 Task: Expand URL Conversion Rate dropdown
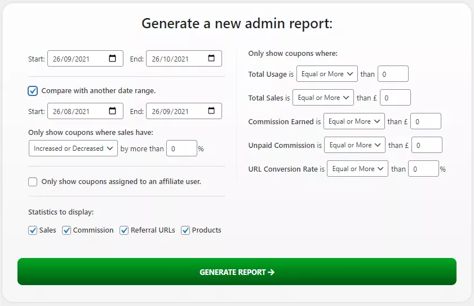pos(358,169)
